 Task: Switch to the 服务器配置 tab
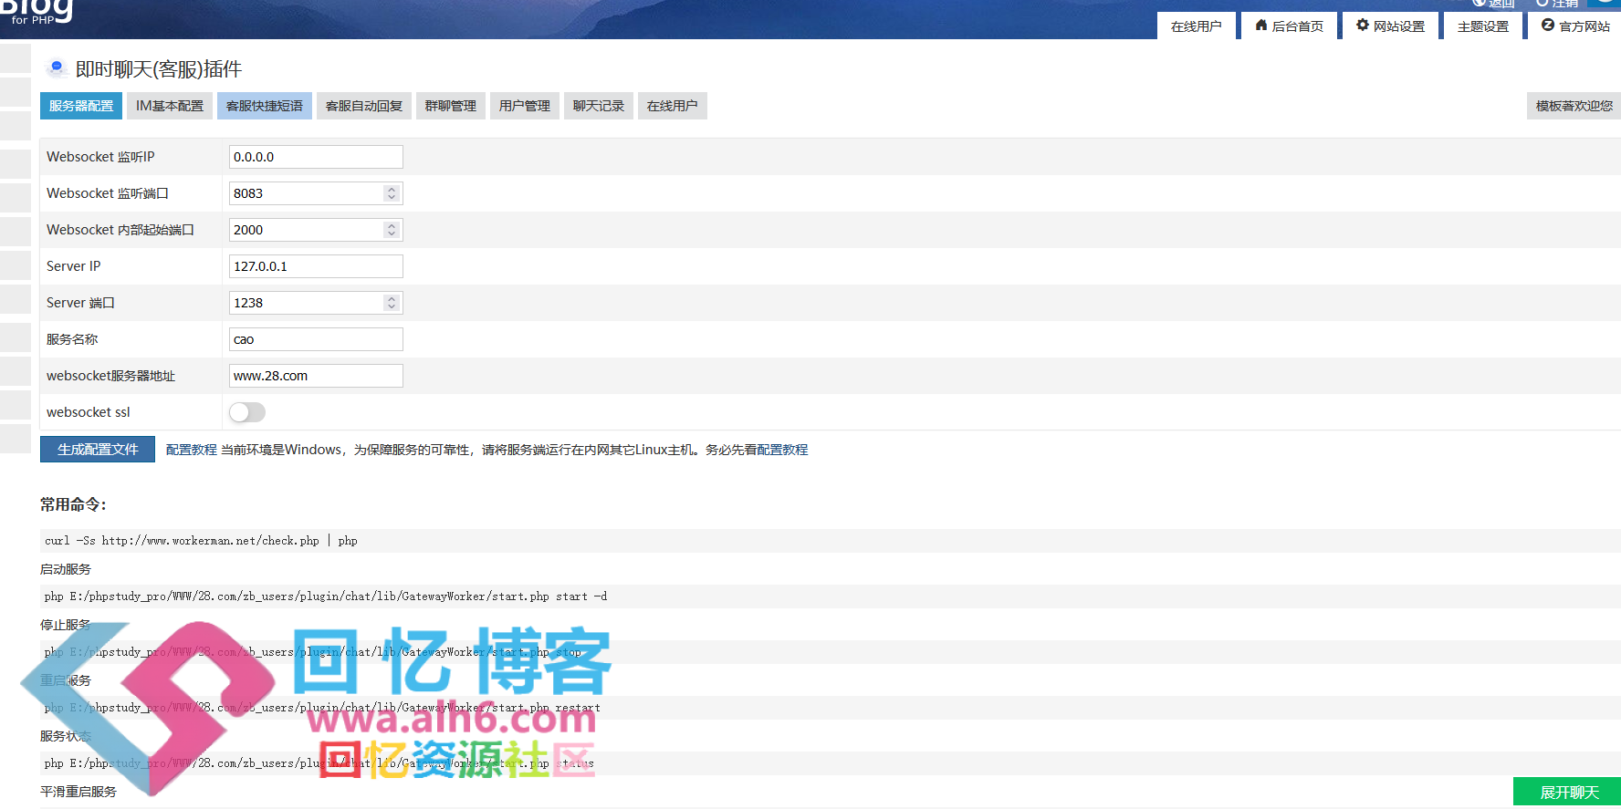tap(81, 106)
